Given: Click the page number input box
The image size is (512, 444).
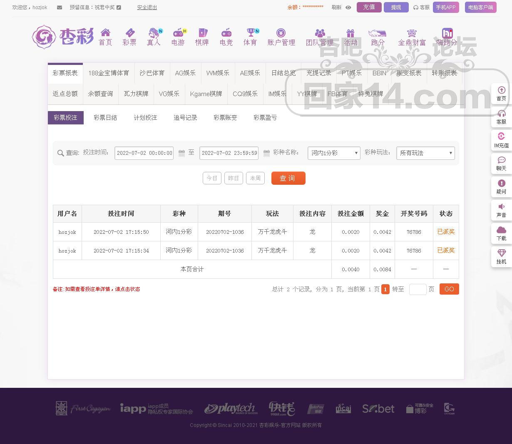Looking at the screenshot, I should tap(418, 289).
